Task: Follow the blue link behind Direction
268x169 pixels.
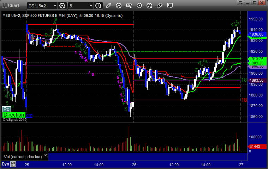Action: click(x=29, y=115)
